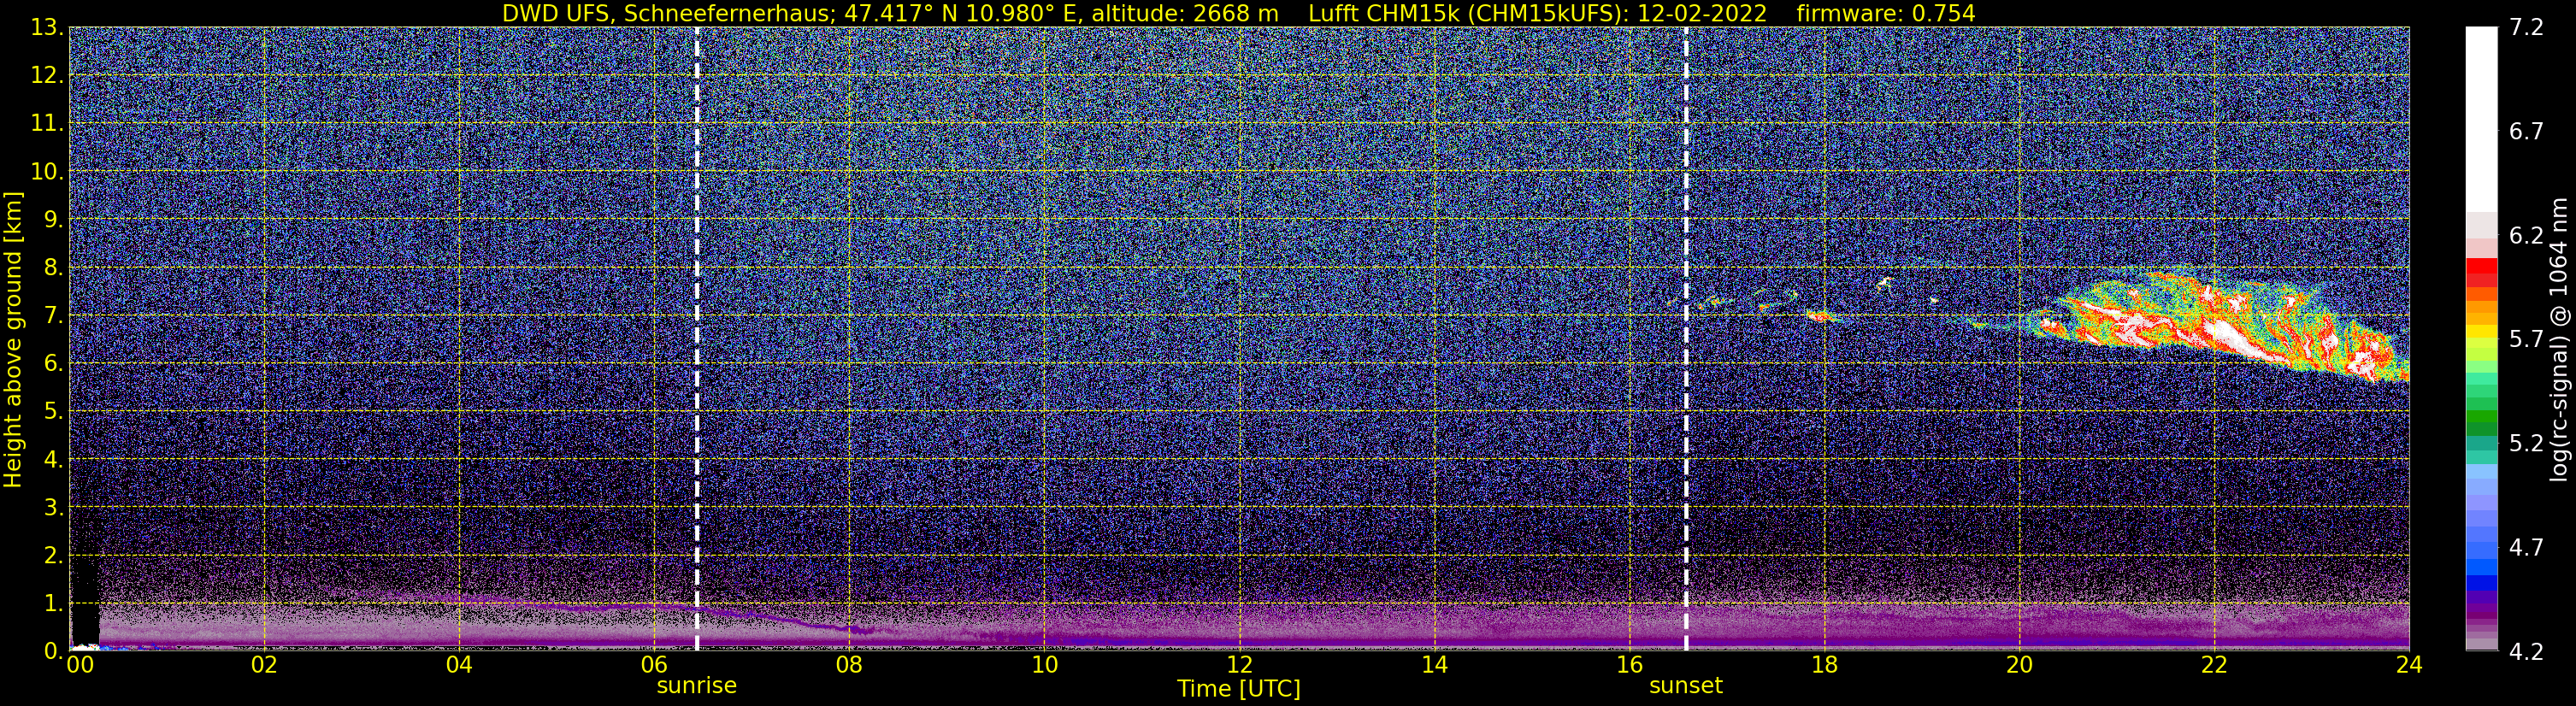Click the time axis tick label 18
Viewport: 2576px width, 706px height.
point(1824,665)
